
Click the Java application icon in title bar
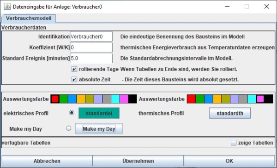point(7,7)
